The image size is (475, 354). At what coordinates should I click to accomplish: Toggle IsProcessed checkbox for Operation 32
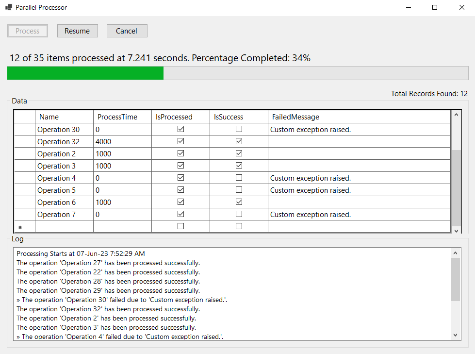(x=180, y=141)
